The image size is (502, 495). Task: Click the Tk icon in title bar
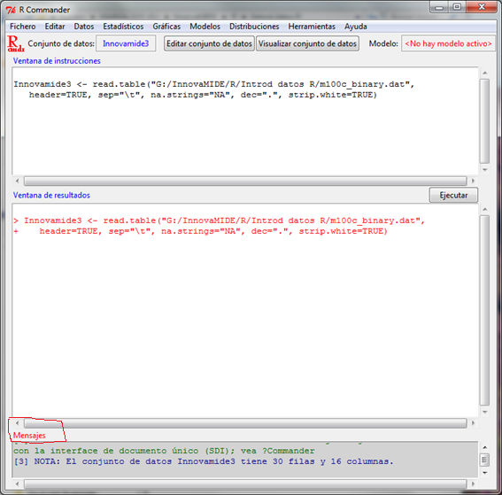[11, 10]
